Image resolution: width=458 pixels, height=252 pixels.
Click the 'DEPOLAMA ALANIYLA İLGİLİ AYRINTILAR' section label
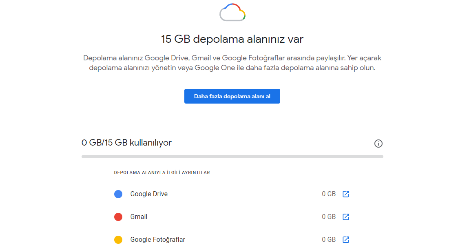point(162,173)
